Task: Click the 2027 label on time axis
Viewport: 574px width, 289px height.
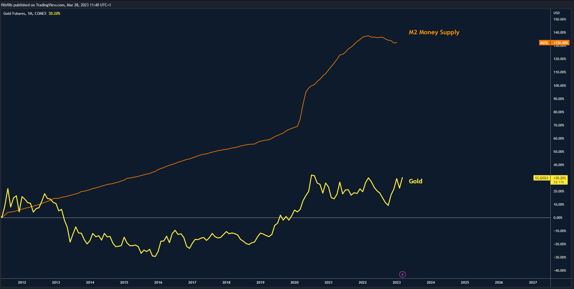Action: point(533,282)
